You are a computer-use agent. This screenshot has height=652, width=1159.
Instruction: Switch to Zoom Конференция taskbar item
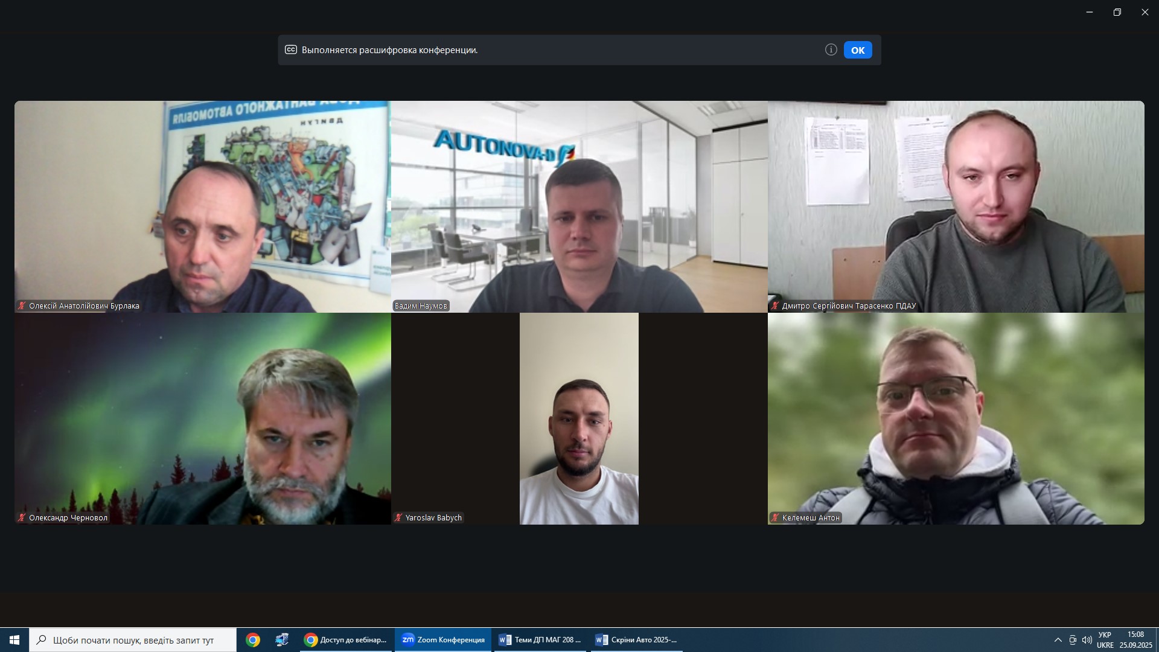[x=443, y=640]
